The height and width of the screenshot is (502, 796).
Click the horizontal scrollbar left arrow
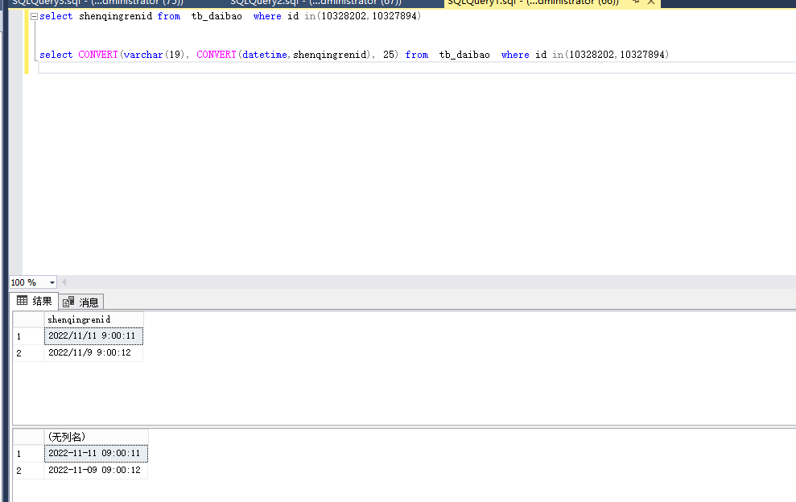coord(64,282)
